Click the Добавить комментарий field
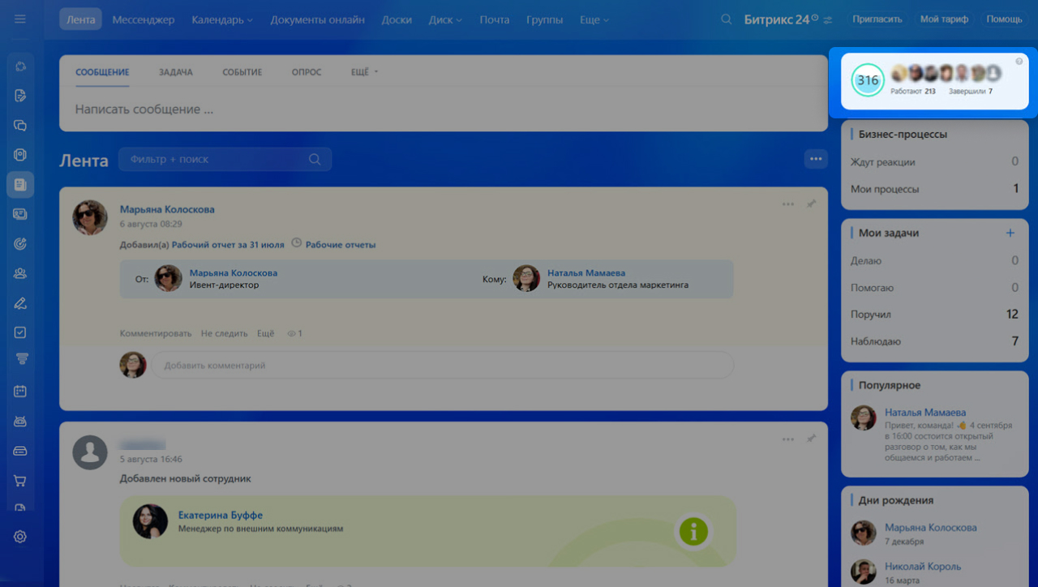The image size is (1038, 587). click(x=443, y=365)
